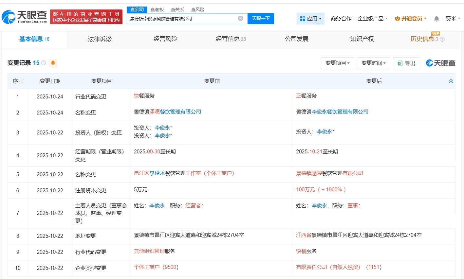This screenshot has width=464, height=279.
Task: Clear the search box with the X icon
Action: pos(240,18)
